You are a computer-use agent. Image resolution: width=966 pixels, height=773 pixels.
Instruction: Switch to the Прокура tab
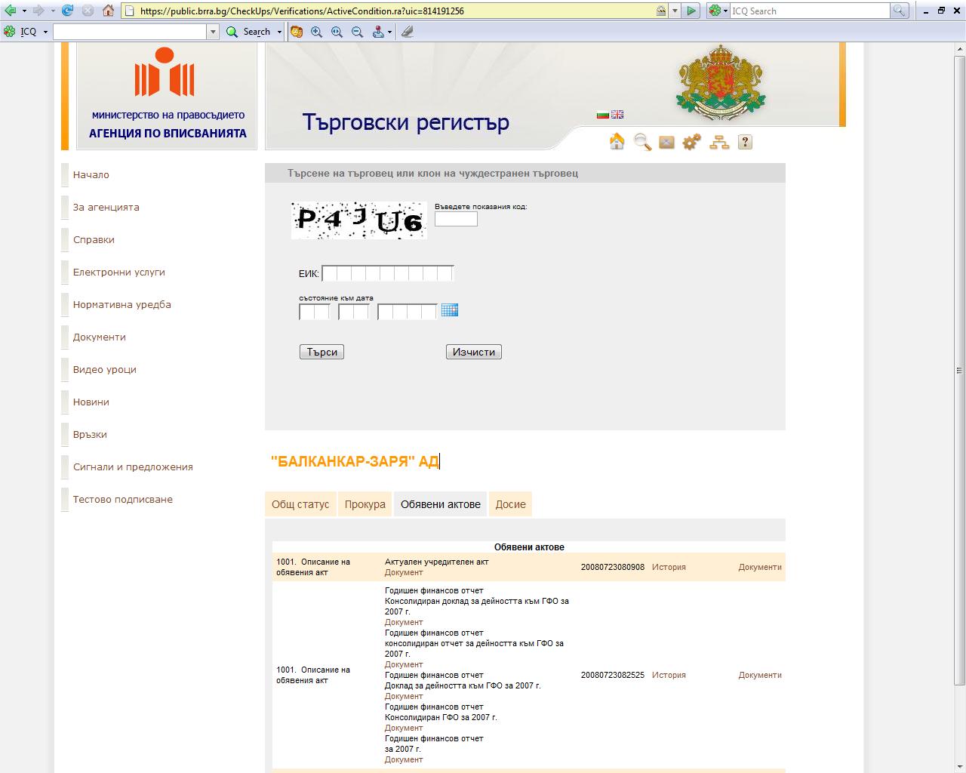(365, 504)
